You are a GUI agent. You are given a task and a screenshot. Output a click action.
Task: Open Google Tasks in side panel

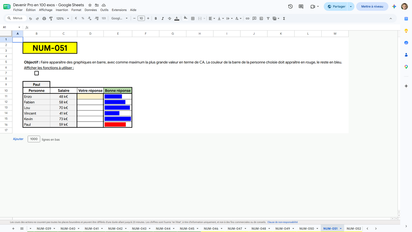pos(406,43)
